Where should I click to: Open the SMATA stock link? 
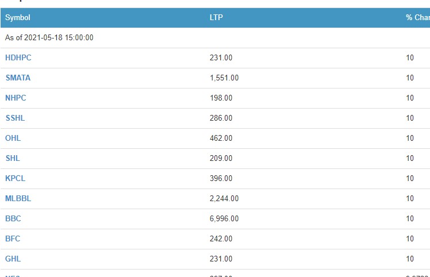(x=18, y=78)
